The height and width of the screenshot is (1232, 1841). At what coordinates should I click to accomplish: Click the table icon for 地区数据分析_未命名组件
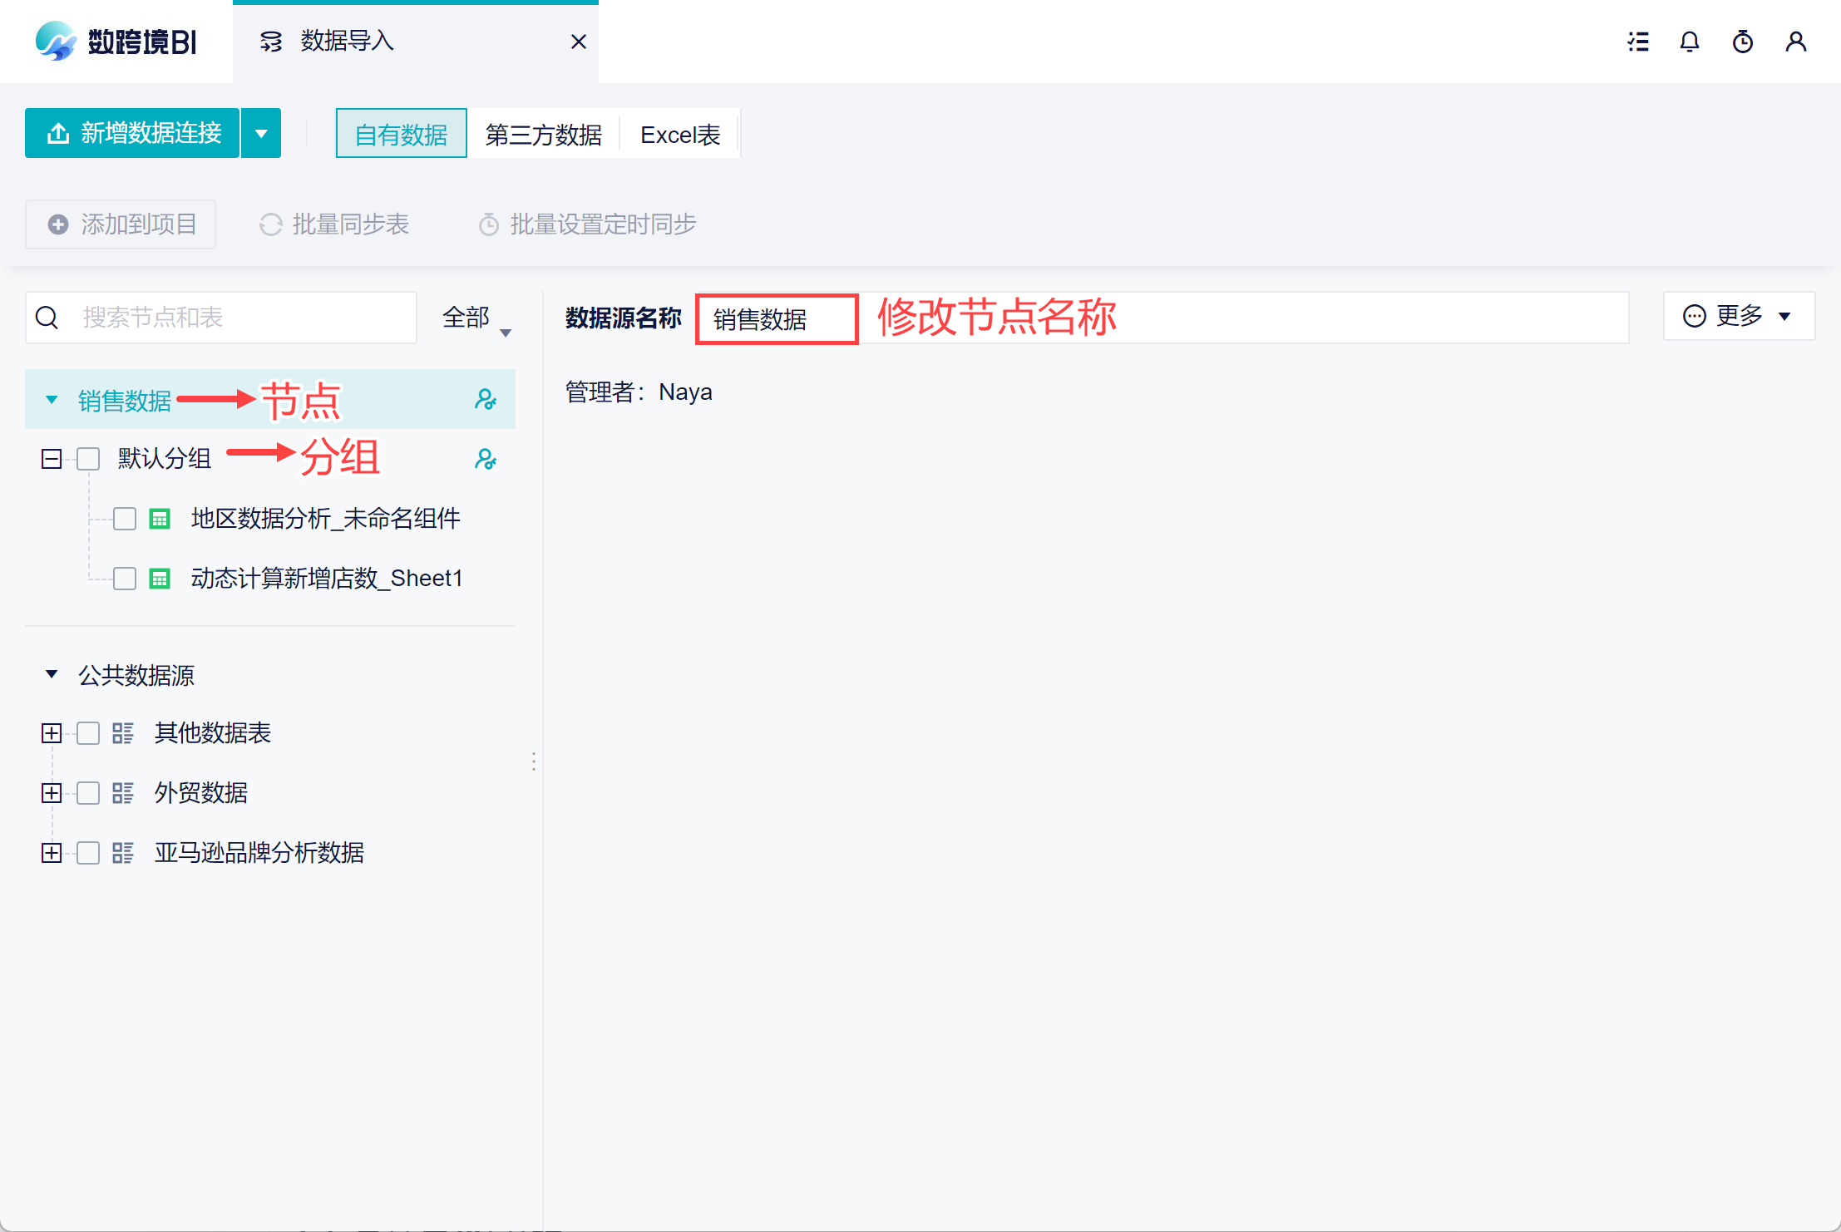pyautogui.click(x=160, y=519)
